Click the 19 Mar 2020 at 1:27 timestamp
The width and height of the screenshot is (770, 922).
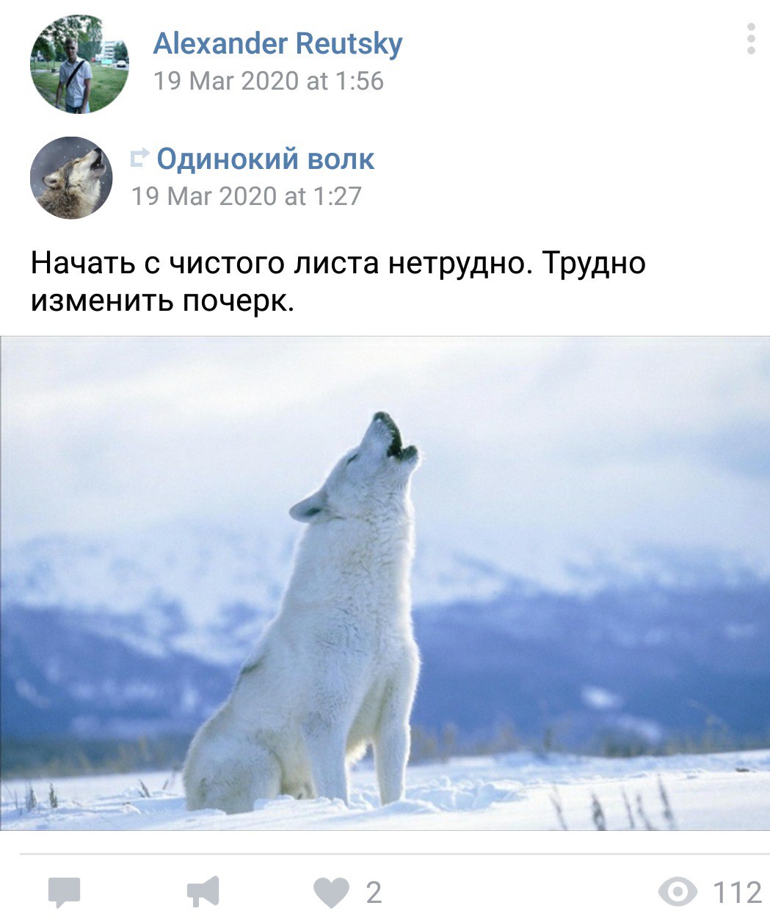246,196
